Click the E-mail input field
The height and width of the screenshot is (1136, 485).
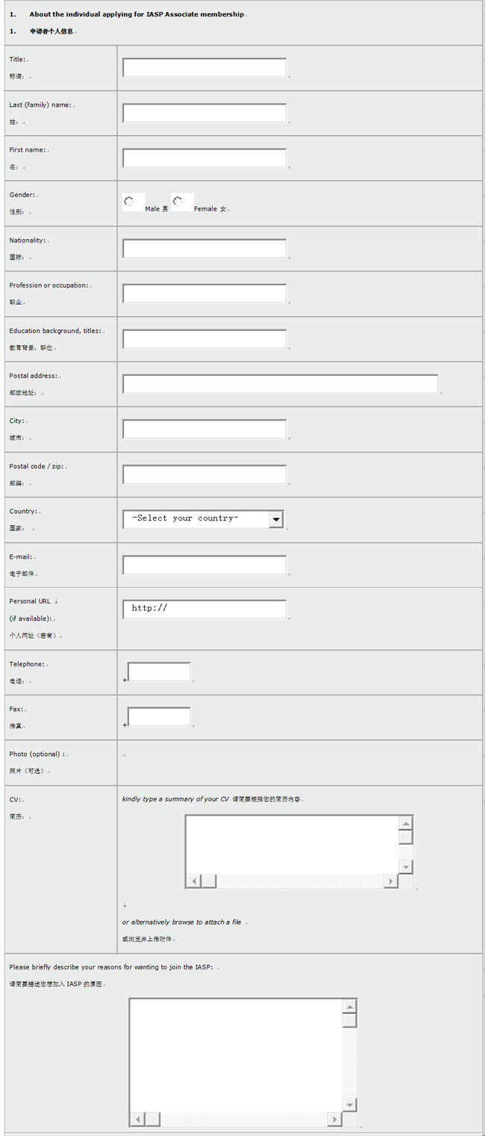click(x=204, y=565)
